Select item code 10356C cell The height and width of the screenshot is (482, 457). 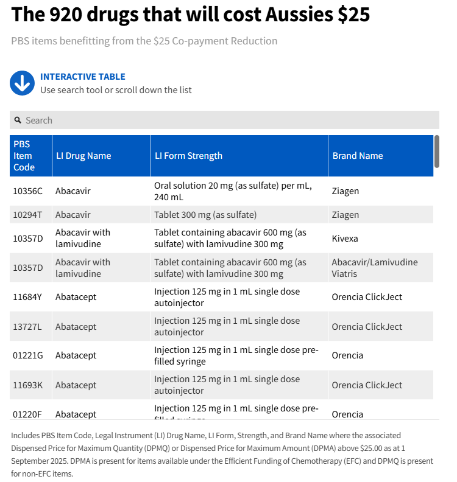[31, 191]
